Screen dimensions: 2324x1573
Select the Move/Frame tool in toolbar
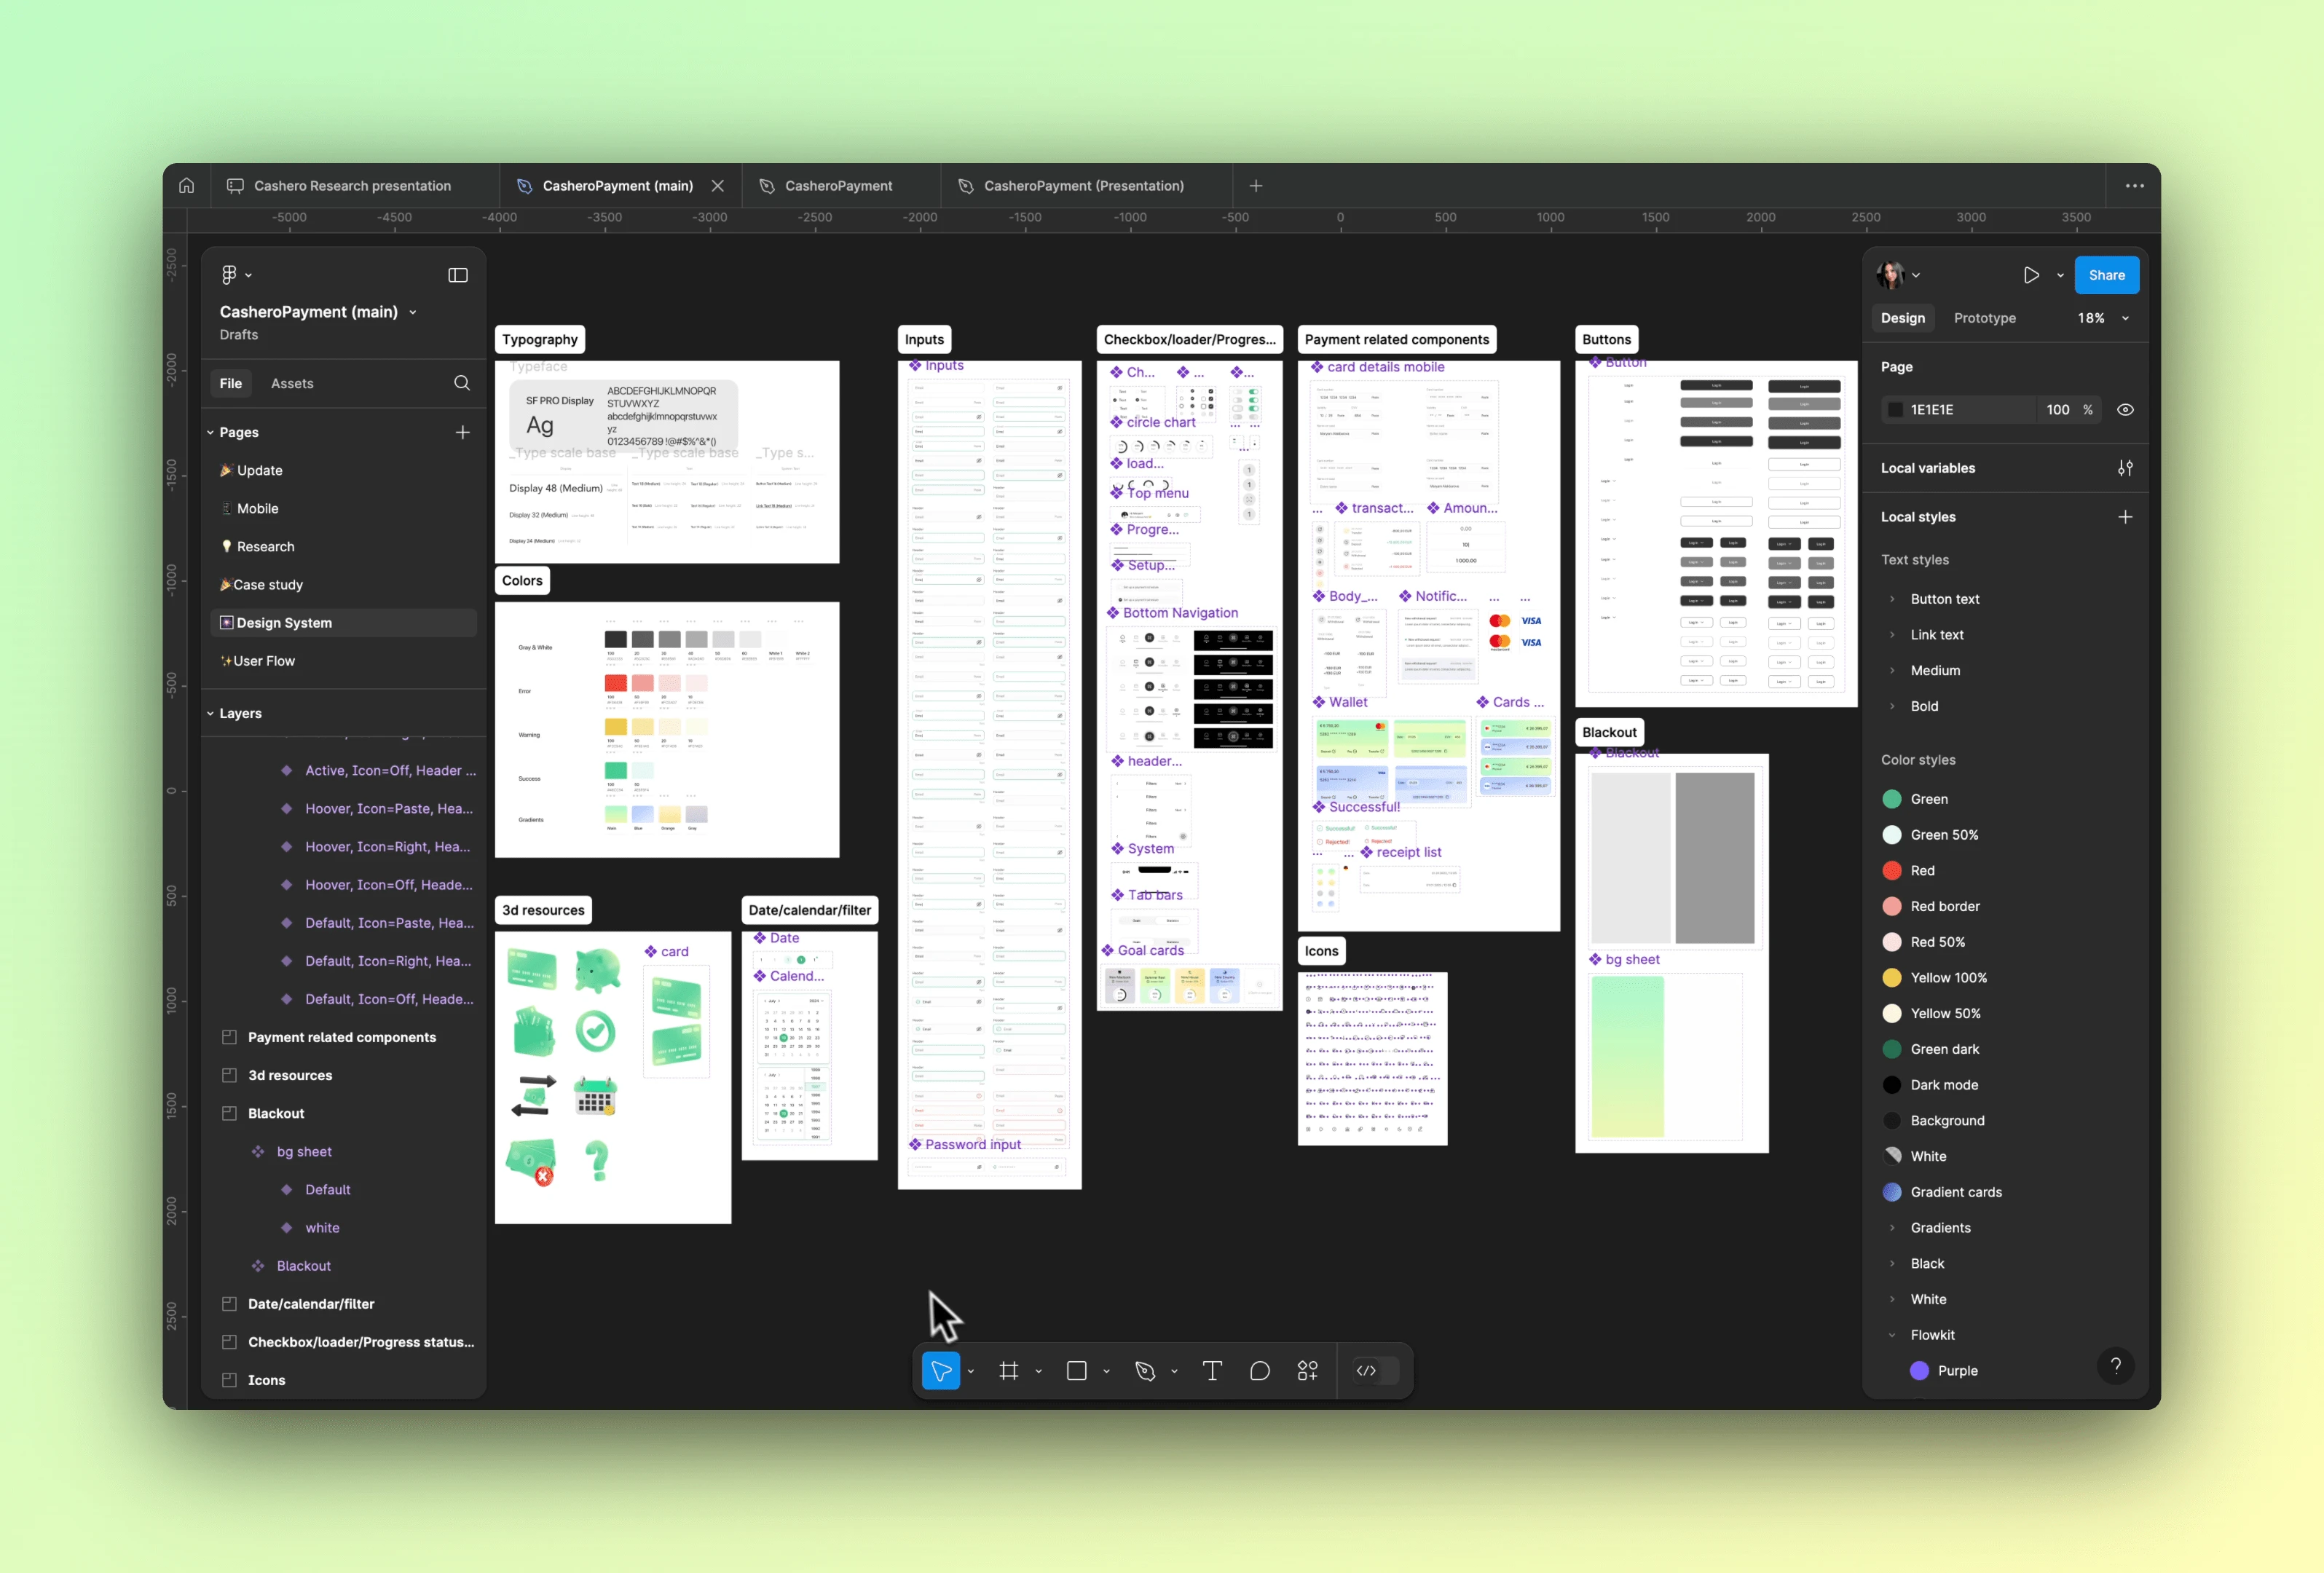point(942,1371)
